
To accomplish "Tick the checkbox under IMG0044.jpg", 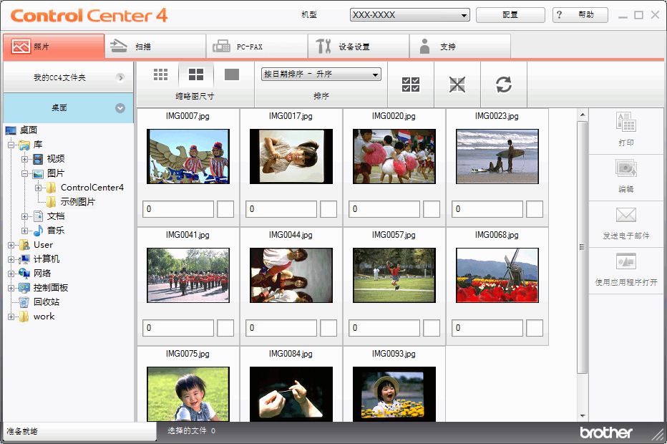I will pos(328,328).
